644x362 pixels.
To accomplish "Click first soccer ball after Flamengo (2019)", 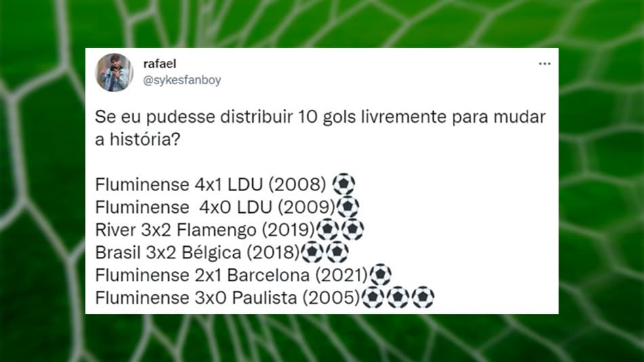I will 327,229.
